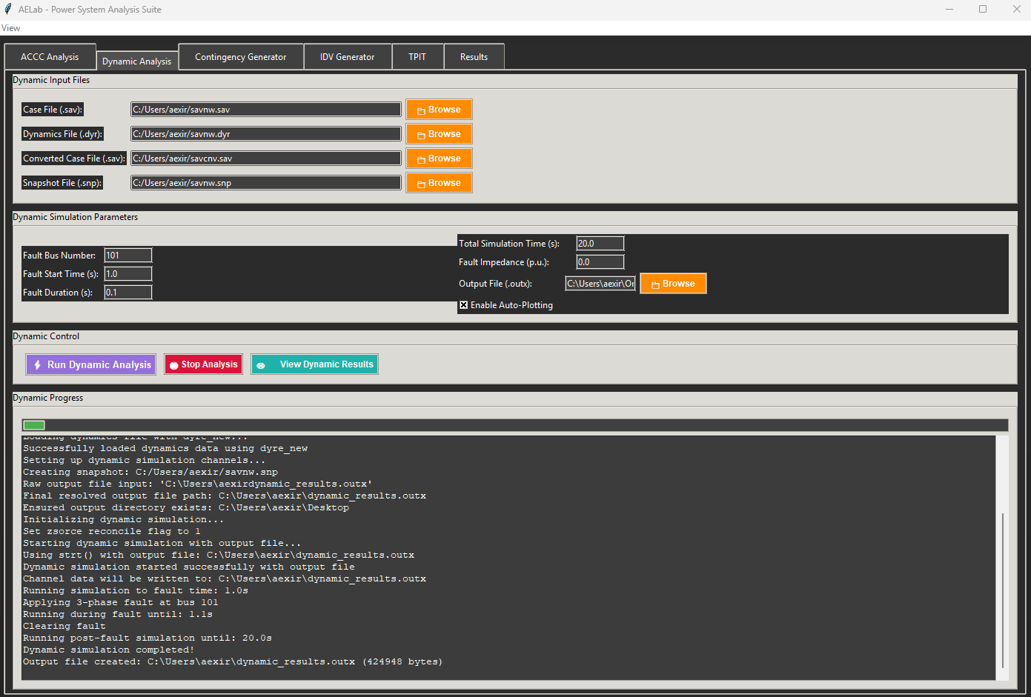Click the Dynamic Progress bar
1031x697 pixels.
(514, 425)
